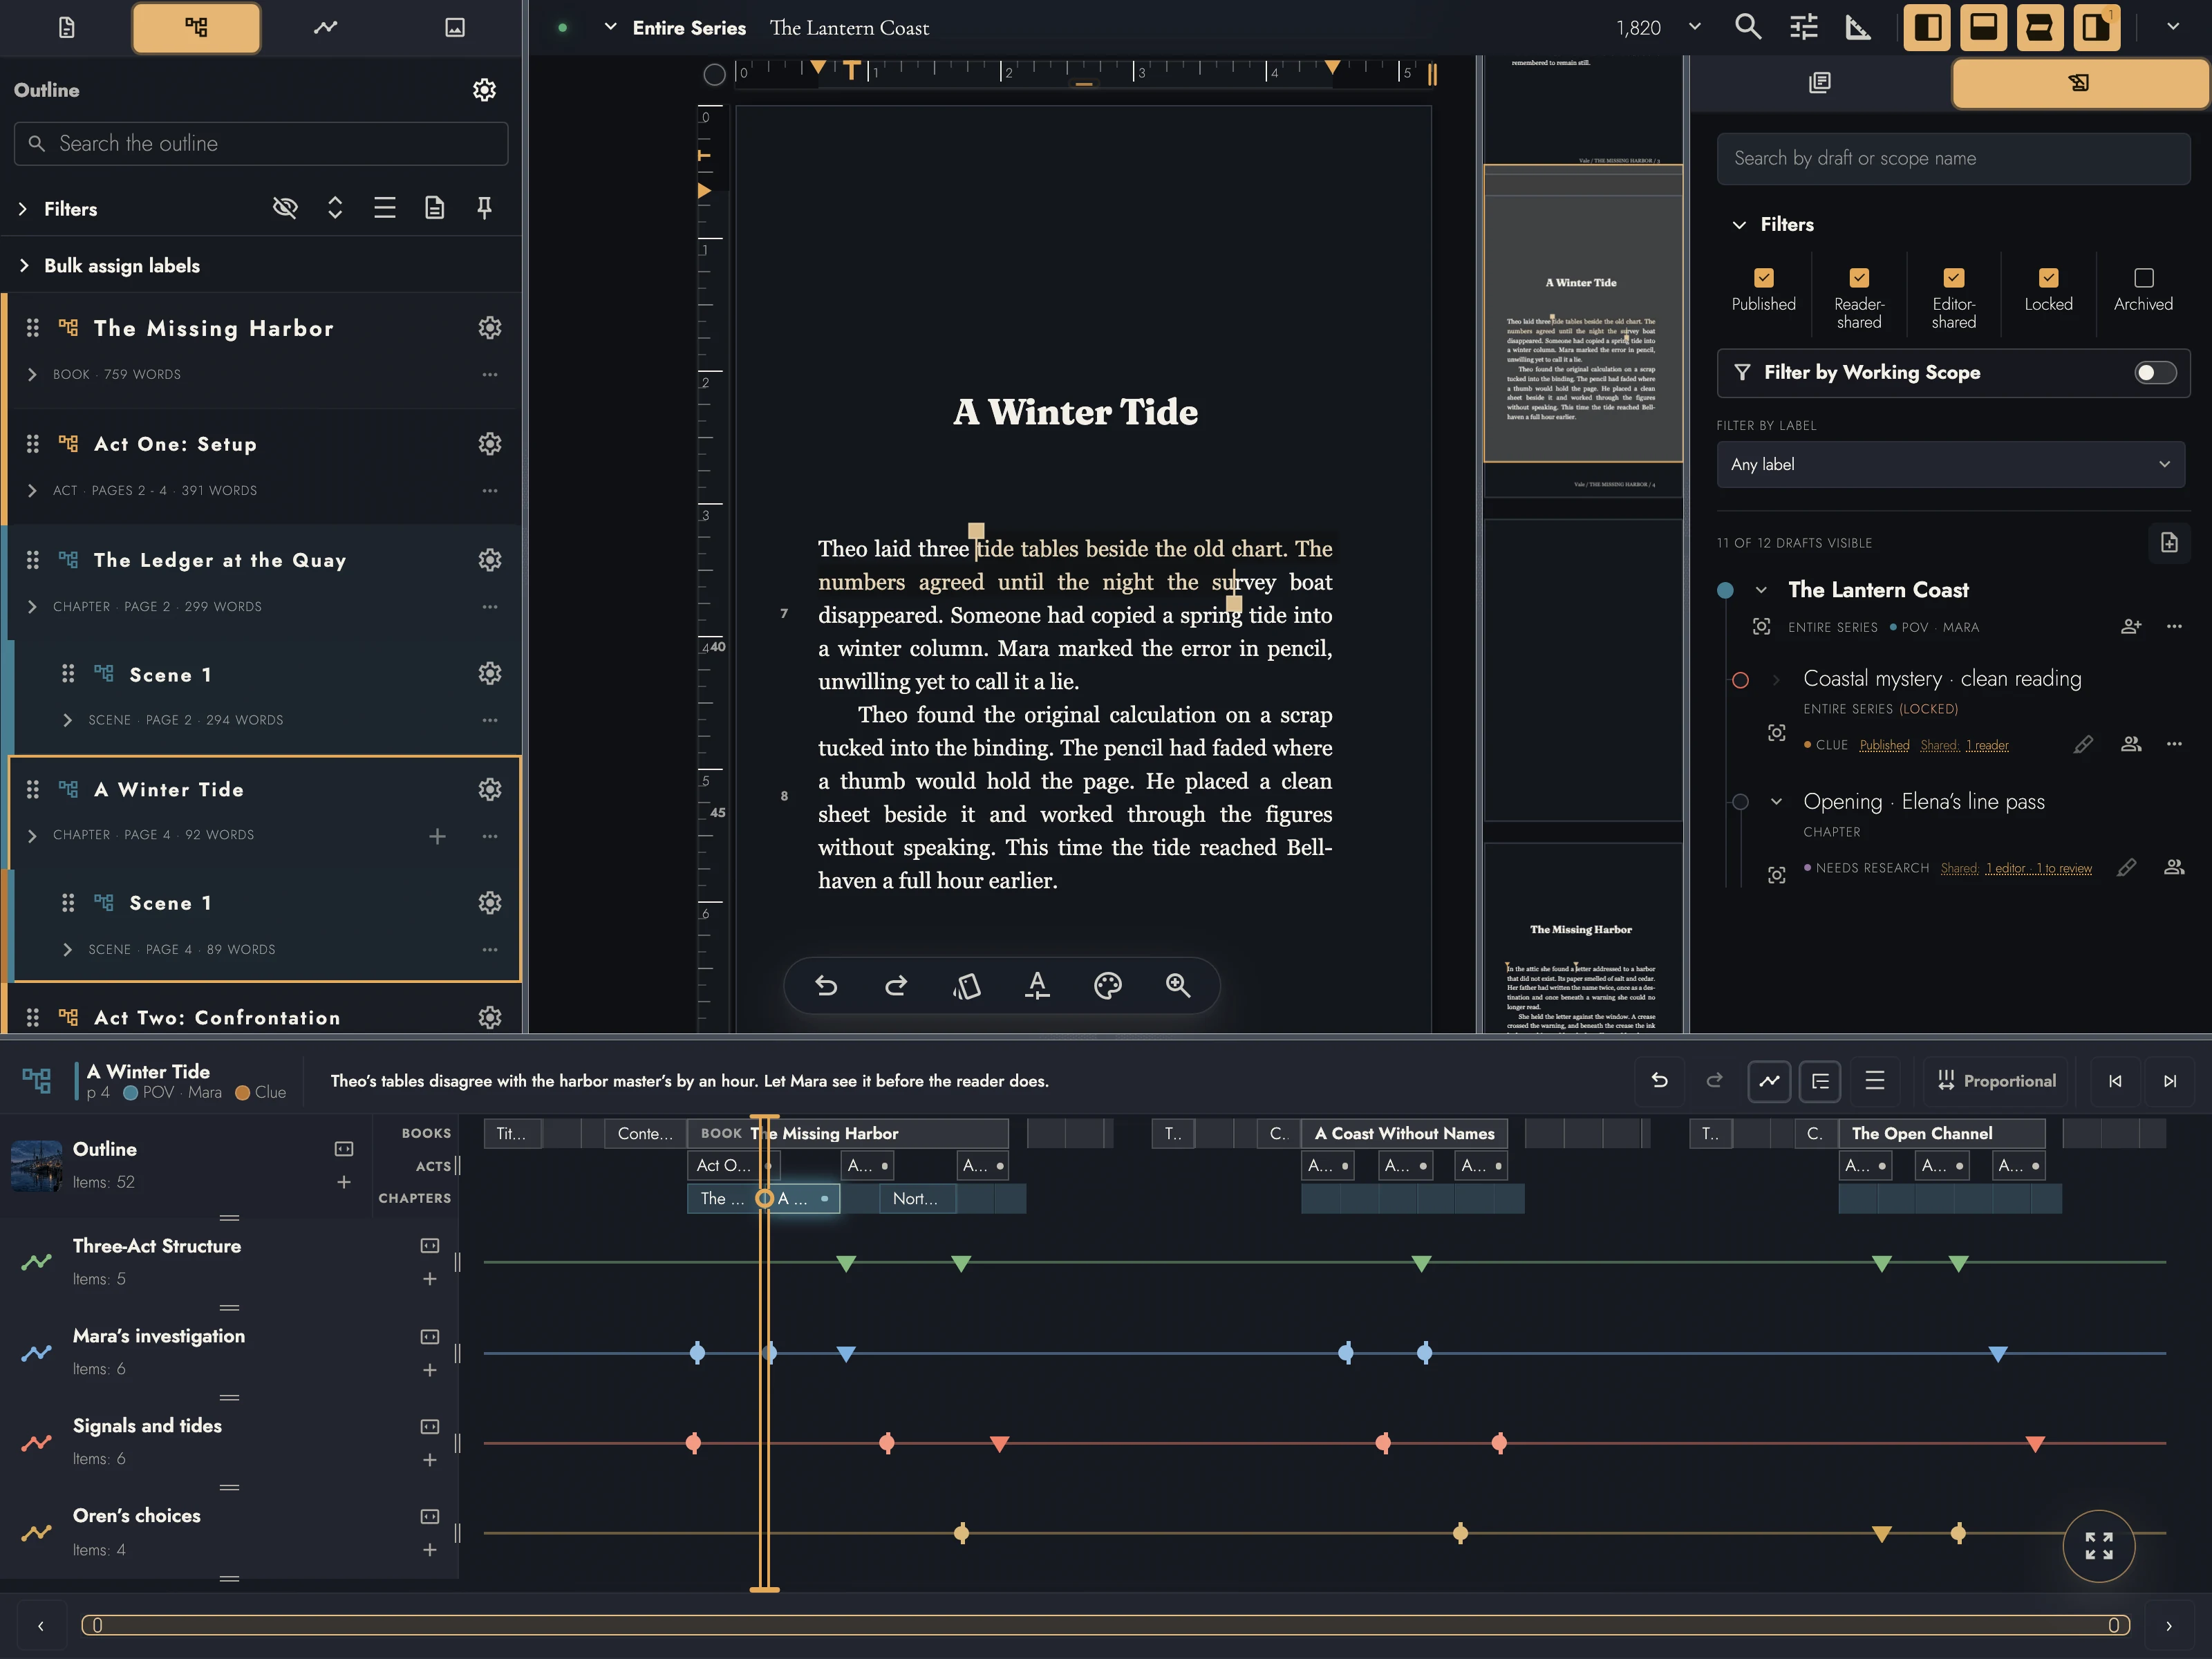Open the Outline panel settings gear
This screenshot has height=1659, width=2212.
(484, 90)
